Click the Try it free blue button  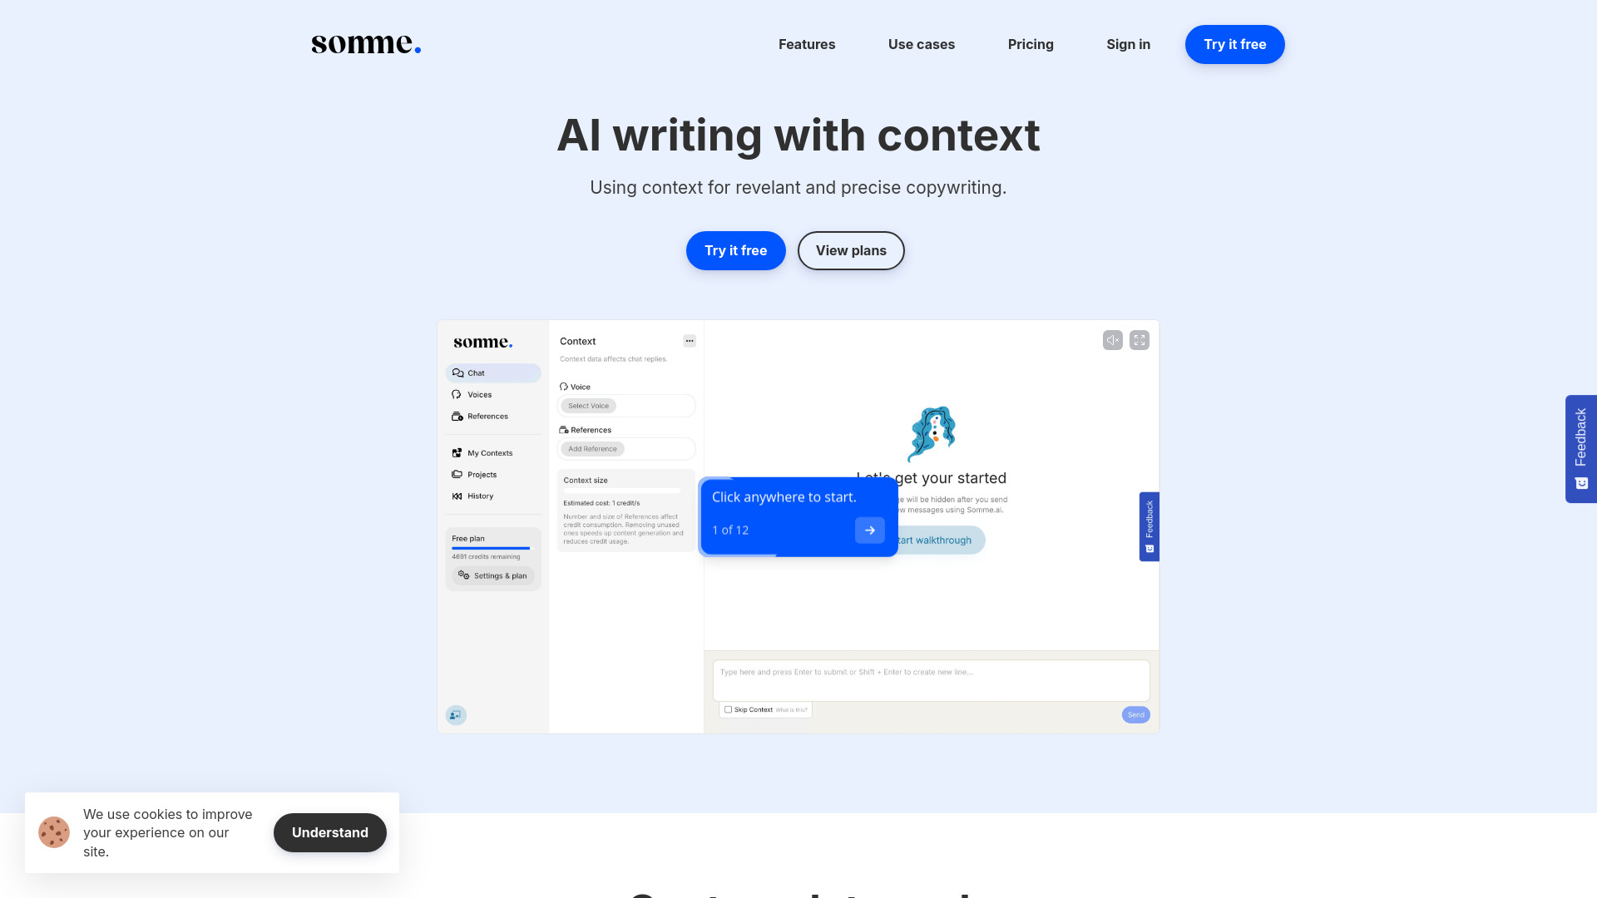click(1235, 44)
